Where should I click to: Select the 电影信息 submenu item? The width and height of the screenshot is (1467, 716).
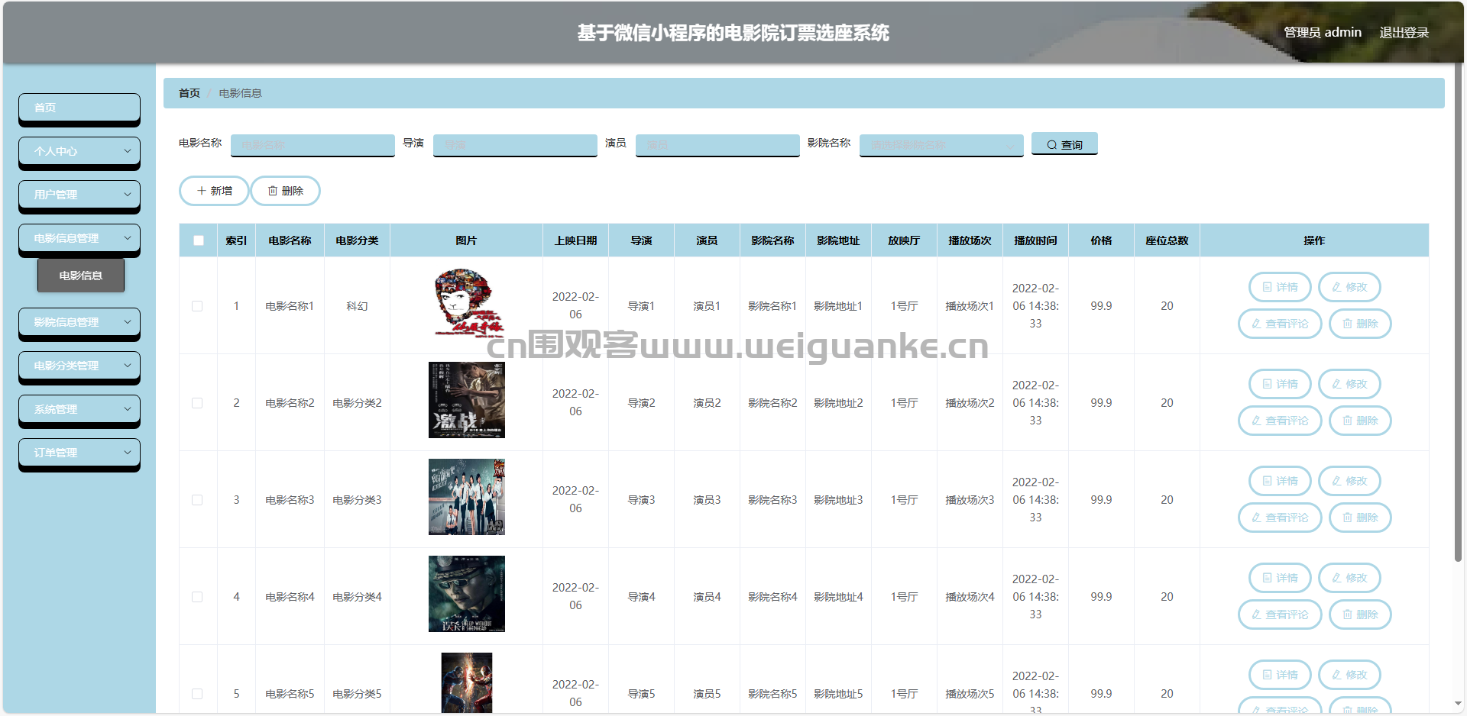(81, 276)
